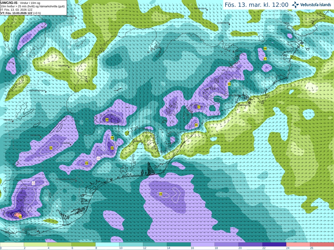Click the yellow 25 gust label offshore
The height and width of the screenshot is (250, 334).
pos(161,194)
